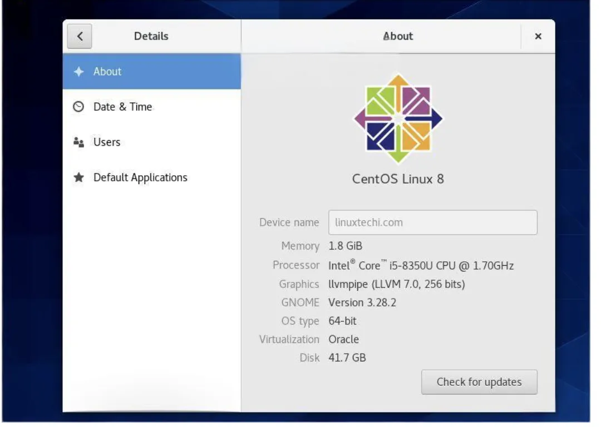
Task: Click the 'Device name' label
Action: click(x=289, y=222)
